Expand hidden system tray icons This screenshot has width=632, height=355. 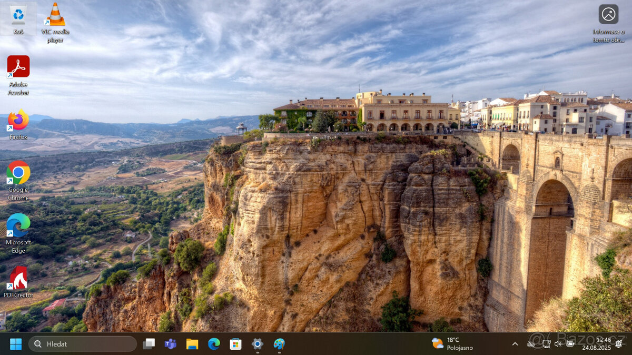[x=515, y=344]
